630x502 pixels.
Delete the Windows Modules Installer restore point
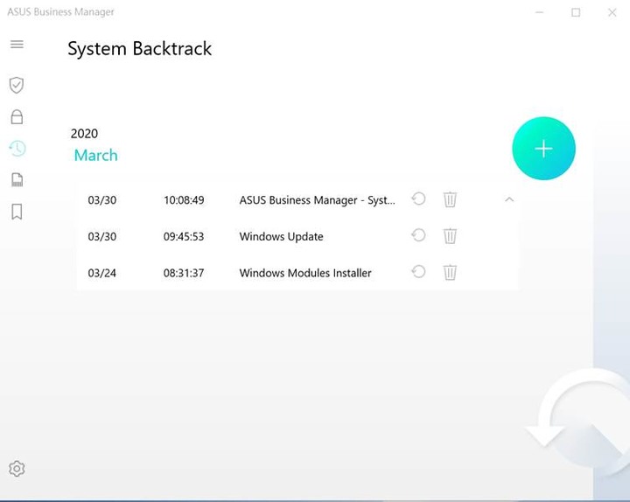coord(450,273)
